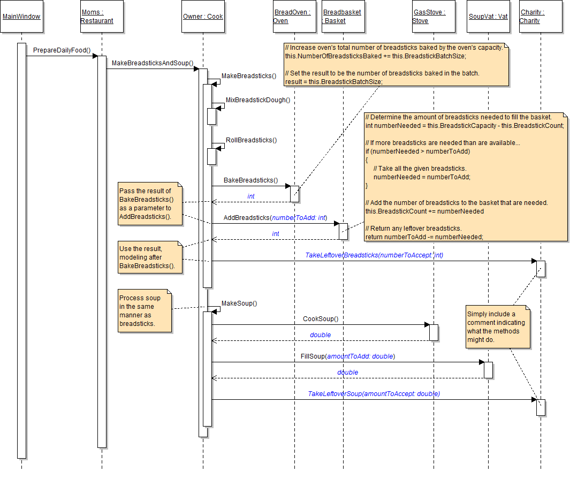Select the TakeLeftoverBreadsticks message label
Image resolution: width=570 pixels, height=479 pixels.
pos(374,255)
